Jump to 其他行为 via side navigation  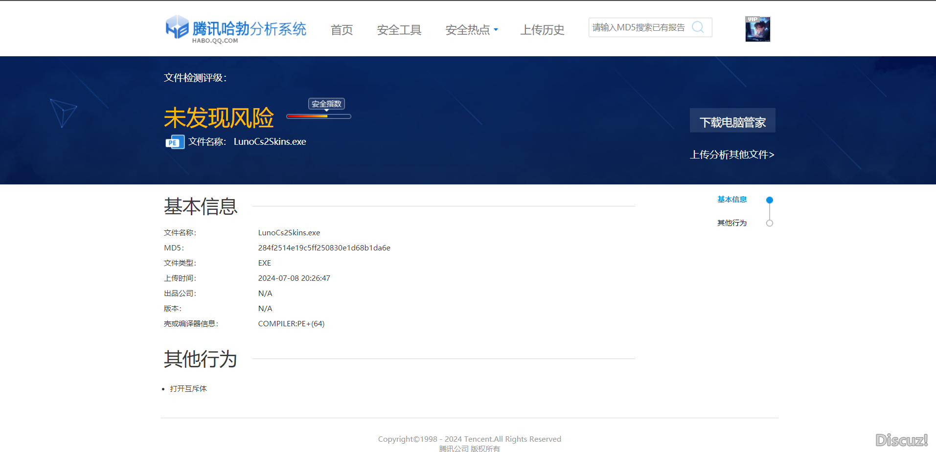coord(732,223)
